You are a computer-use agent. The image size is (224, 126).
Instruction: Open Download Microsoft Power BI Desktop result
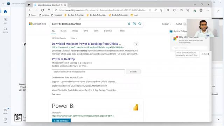pyautogui.click(x=86, y=44)
